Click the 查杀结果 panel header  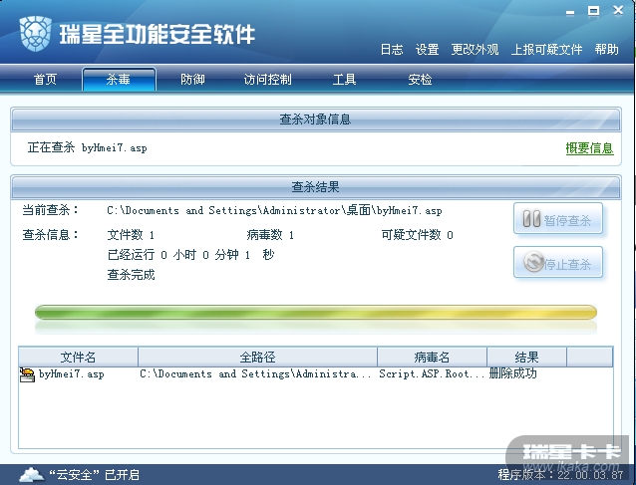pyautogui.click(x=316, y=187)
